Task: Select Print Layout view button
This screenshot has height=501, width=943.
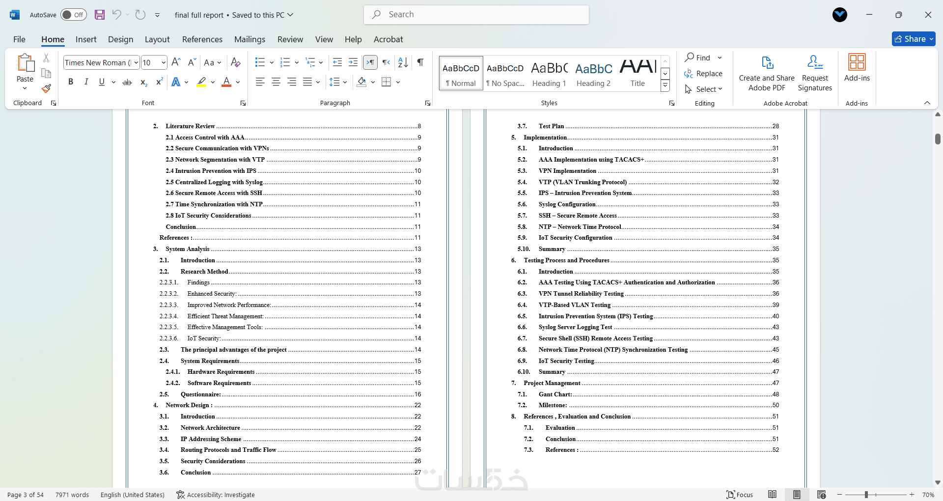Action: pyautogui.click(x=797, y=495)
